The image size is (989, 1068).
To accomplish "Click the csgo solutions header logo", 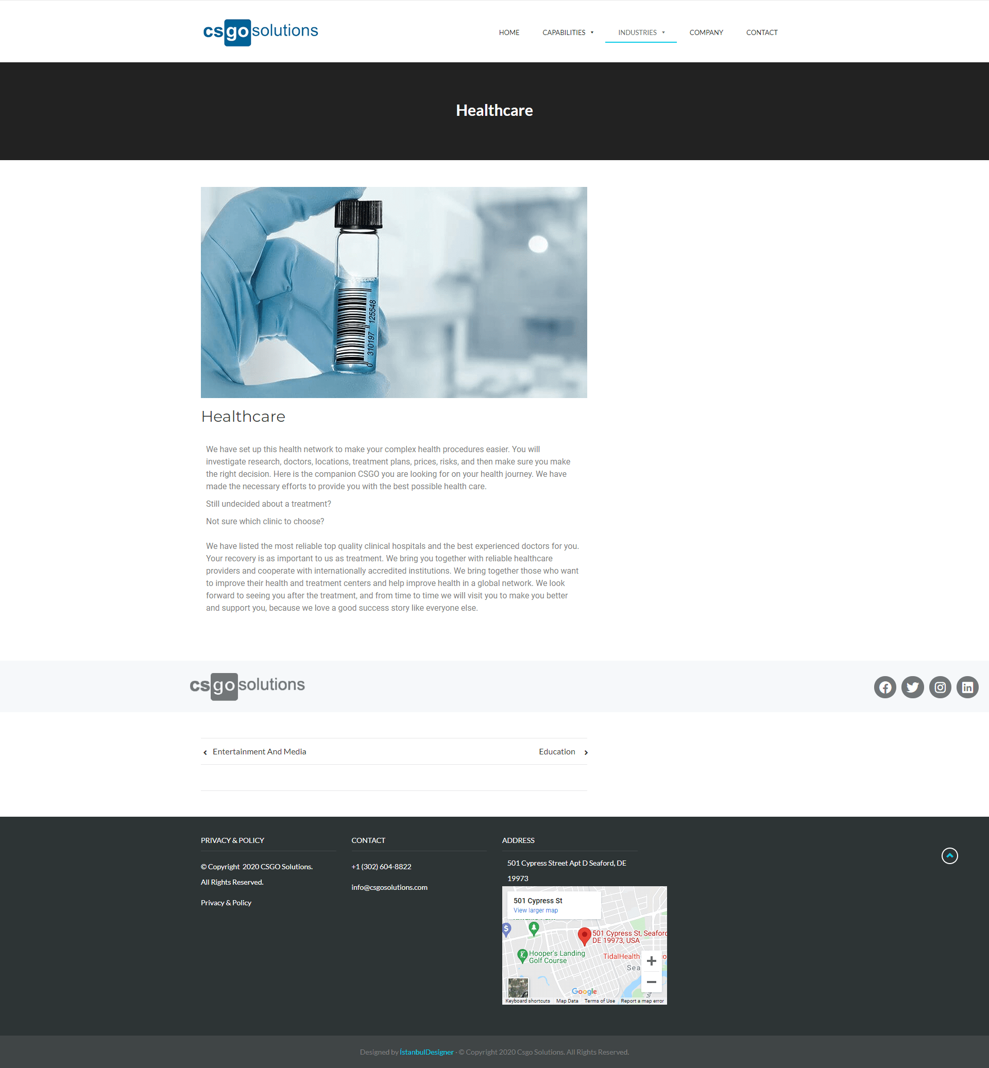I will [261, 32].
